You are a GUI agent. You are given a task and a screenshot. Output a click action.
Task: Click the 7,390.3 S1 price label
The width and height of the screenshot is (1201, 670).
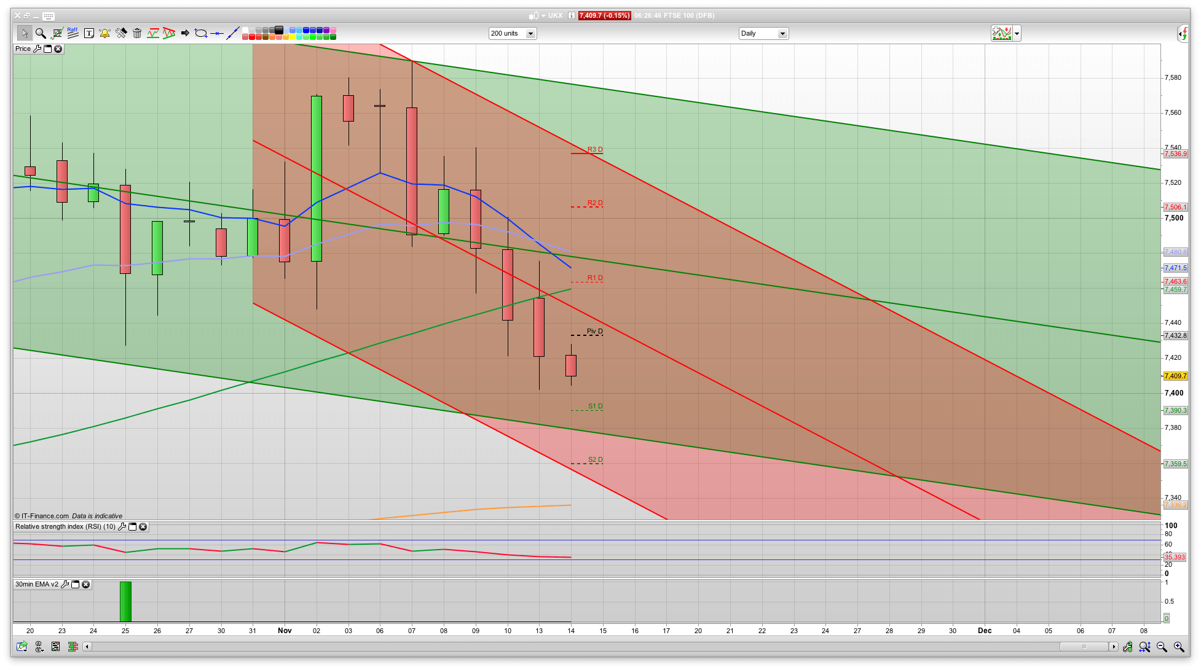coord(1175,410)
